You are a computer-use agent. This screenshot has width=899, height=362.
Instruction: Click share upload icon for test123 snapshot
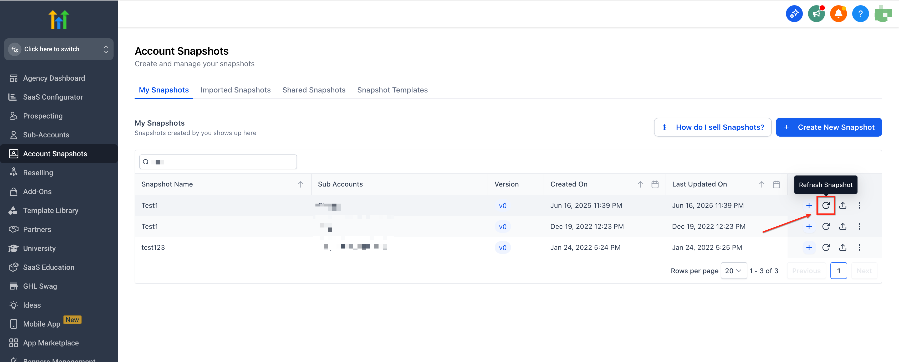point(842,247)
